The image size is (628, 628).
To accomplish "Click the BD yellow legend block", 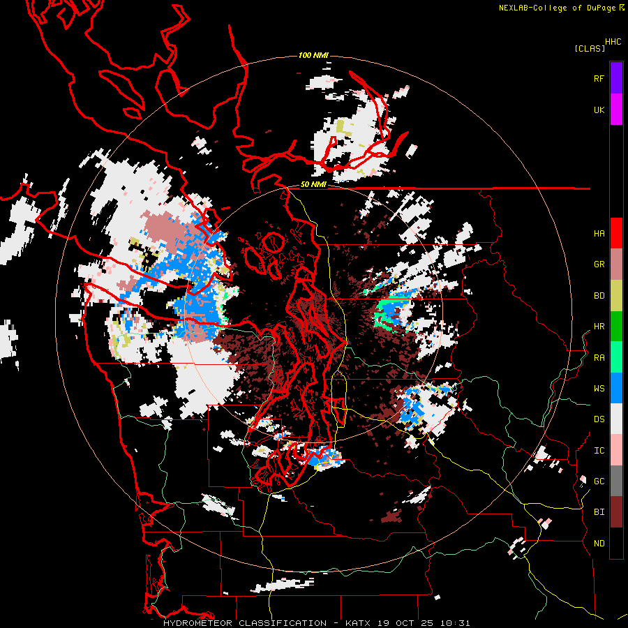I will coord(616,296).
